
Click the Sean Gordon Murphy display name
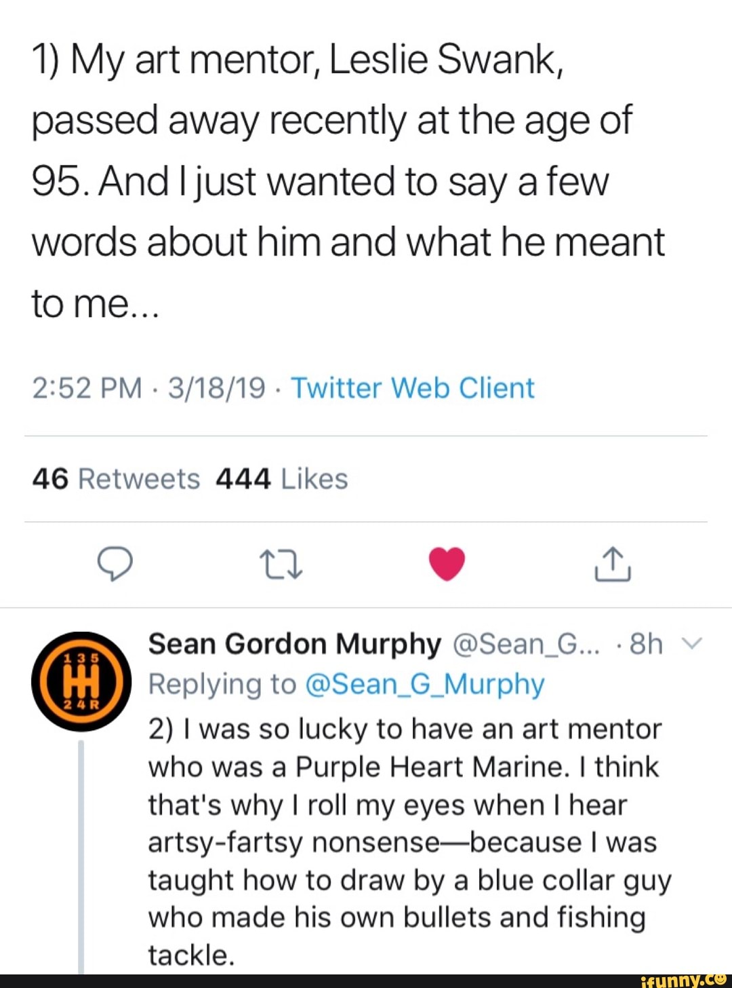[x=294, y=644]
